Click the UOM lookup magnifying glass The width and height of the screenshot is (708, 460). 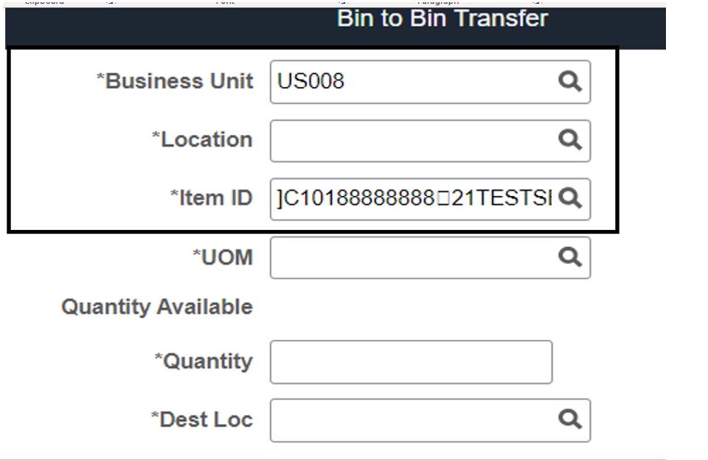(x=569, y=257)
